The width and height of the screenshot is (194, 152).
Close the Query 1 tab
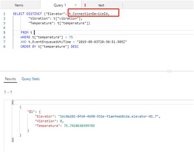coord(76,5)
